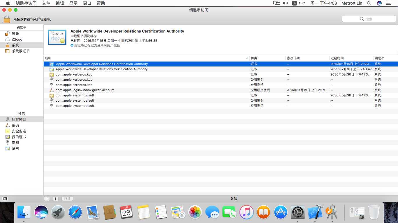Click the blue plus icon beside trust status text
The width and height of the screenshot is (398, 223).
tap(72, 45)
